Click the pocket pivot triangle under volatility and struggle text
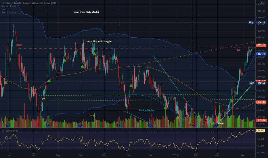 point(94,54)
